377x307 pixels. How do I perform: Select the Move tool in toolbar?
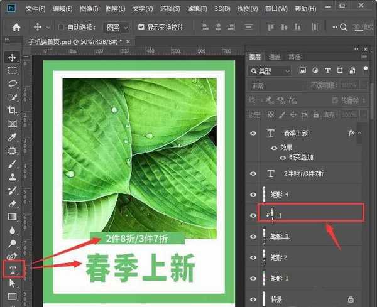click(x=12, y=58)
